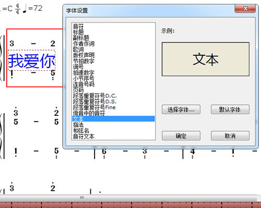Select 标题 in the font list
Image resolution: width=261 pixels, height=208 pixels.
113,32
